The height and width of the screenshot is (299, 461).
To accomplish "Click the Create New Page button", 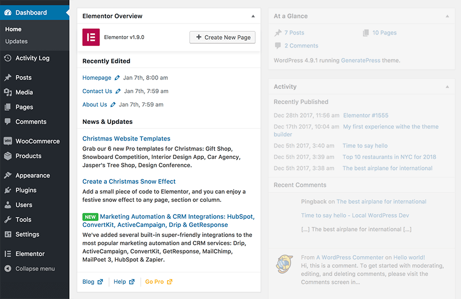I will (x=222, y=37).
